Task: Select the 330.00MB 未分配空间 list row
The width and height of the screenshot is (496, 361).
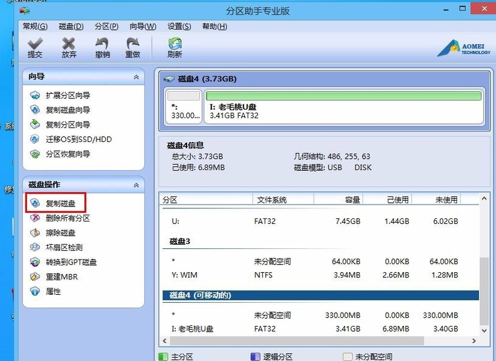Action: pyautogui.click(x=321, y=315)
